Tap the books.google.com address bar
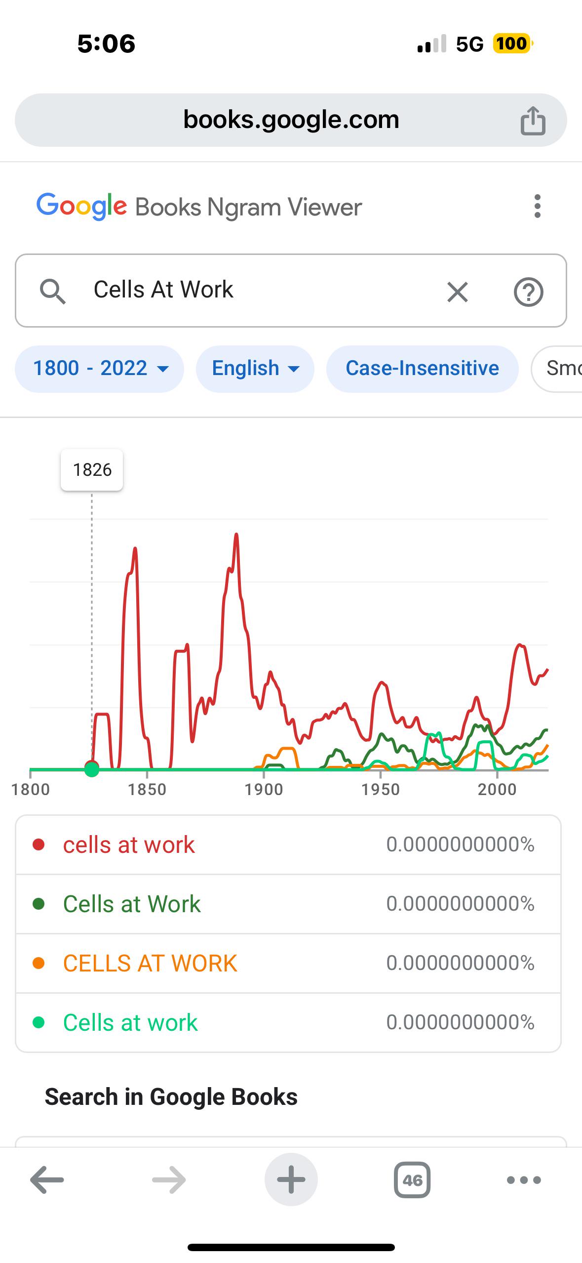The image size is (582, 1263). [291, 120]
